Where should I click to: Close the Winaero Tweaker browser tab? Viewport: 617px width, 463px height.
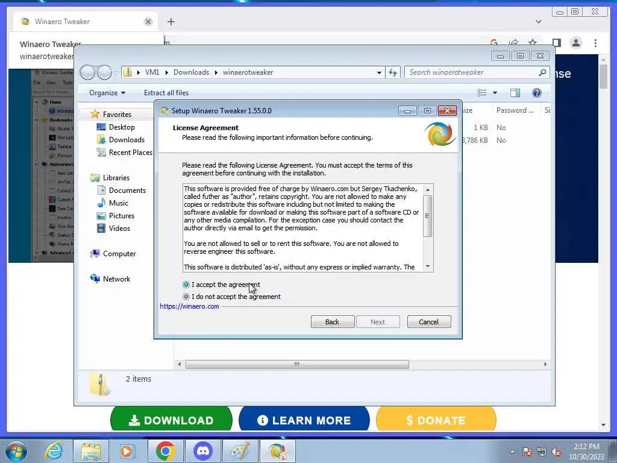point(148,22)
